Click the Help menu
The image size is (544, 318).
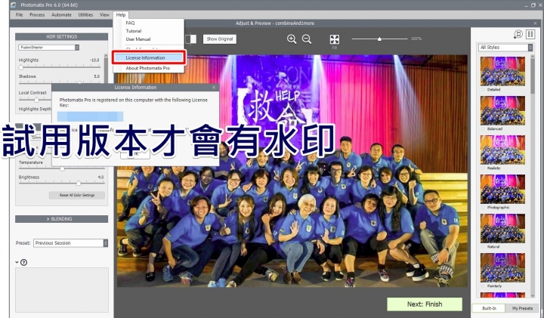point(121,15)
